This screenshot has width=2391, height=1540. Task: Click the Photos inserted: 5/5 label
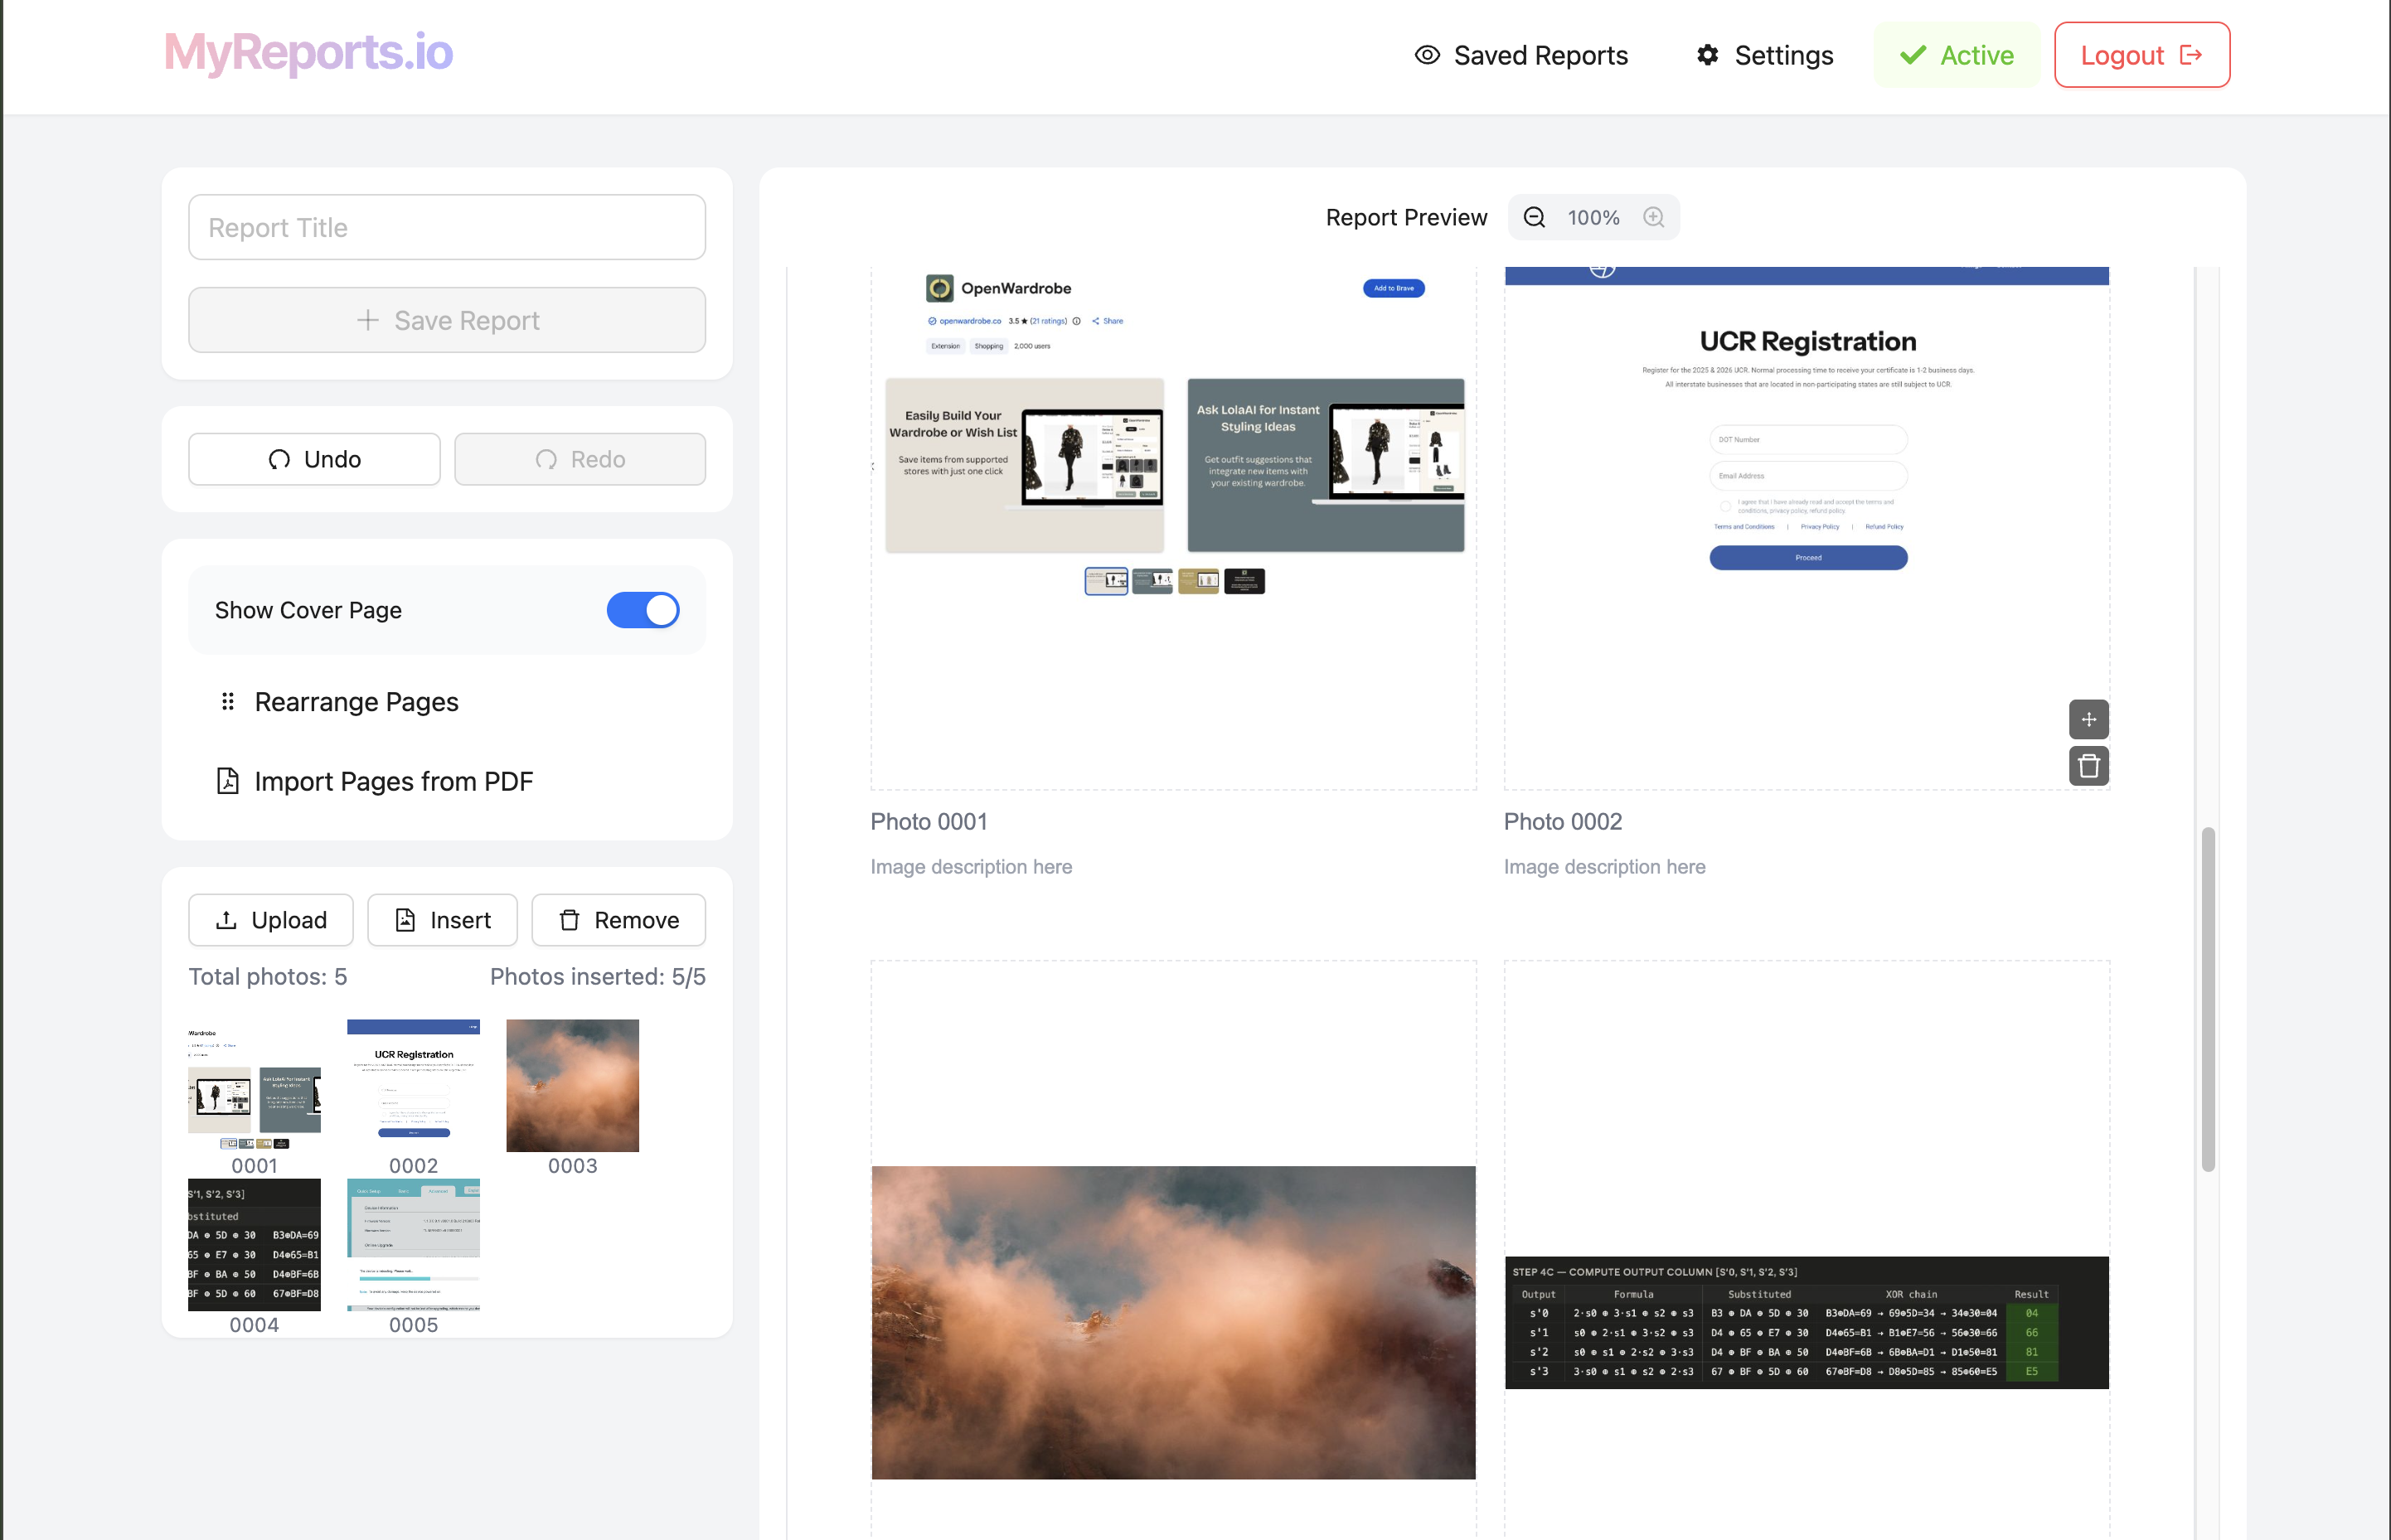coord(598,977)
